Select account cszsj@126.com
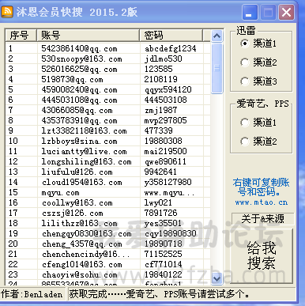305x306 pixels. click(72, 213)
